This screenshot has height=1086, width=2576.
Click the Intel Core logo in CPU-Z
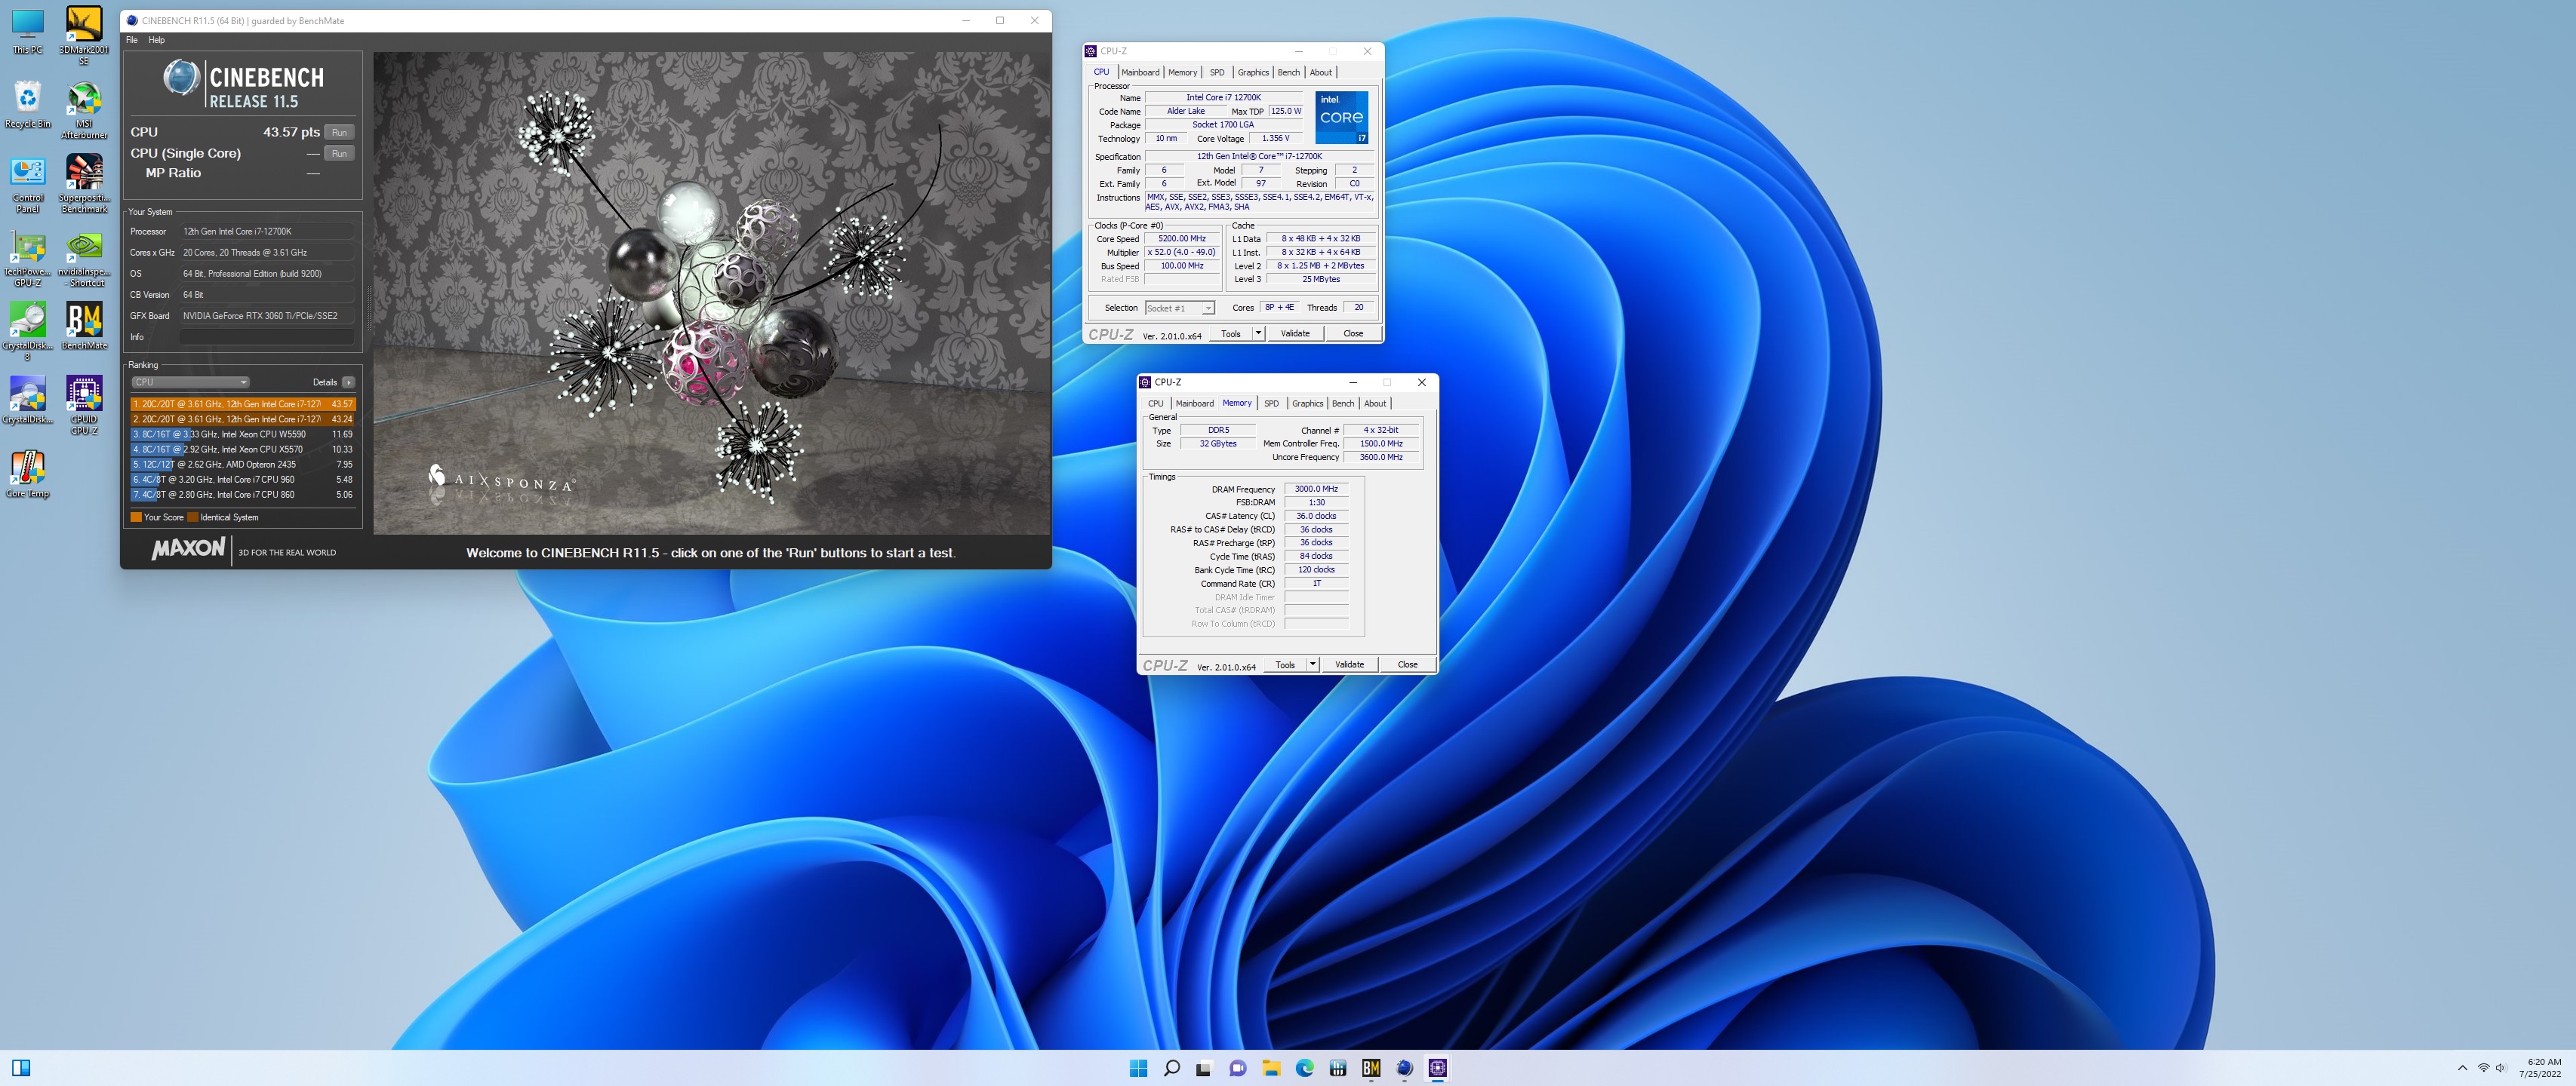coord(1342,118)
